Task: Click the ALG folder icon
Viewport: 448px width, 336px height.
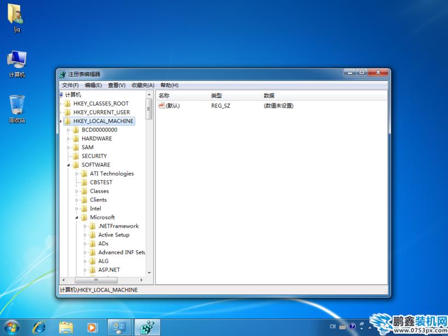Action: coord(92,261)
